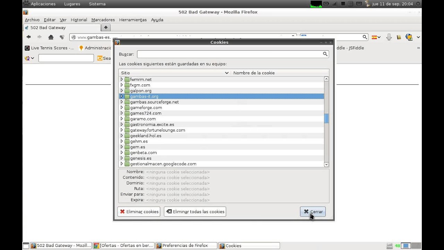Click Eliminar cookies button
The height and width of the screenshot is (250, 444).
tap(139, 211)
